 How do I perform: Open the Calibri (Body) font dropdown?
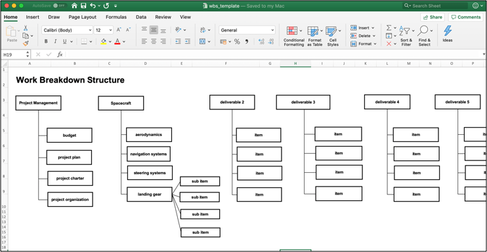point(68,30)
